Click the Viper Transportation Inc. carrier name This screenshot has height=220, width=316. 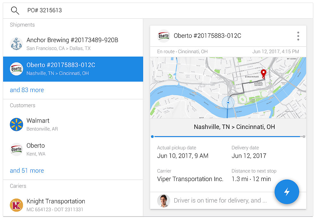[x=190, y=179]
